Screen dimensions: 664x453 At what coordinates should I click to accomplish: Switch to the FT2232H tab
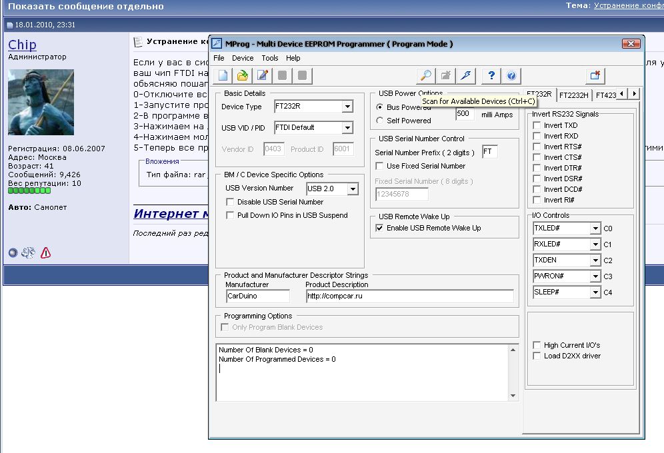[573, 95]
